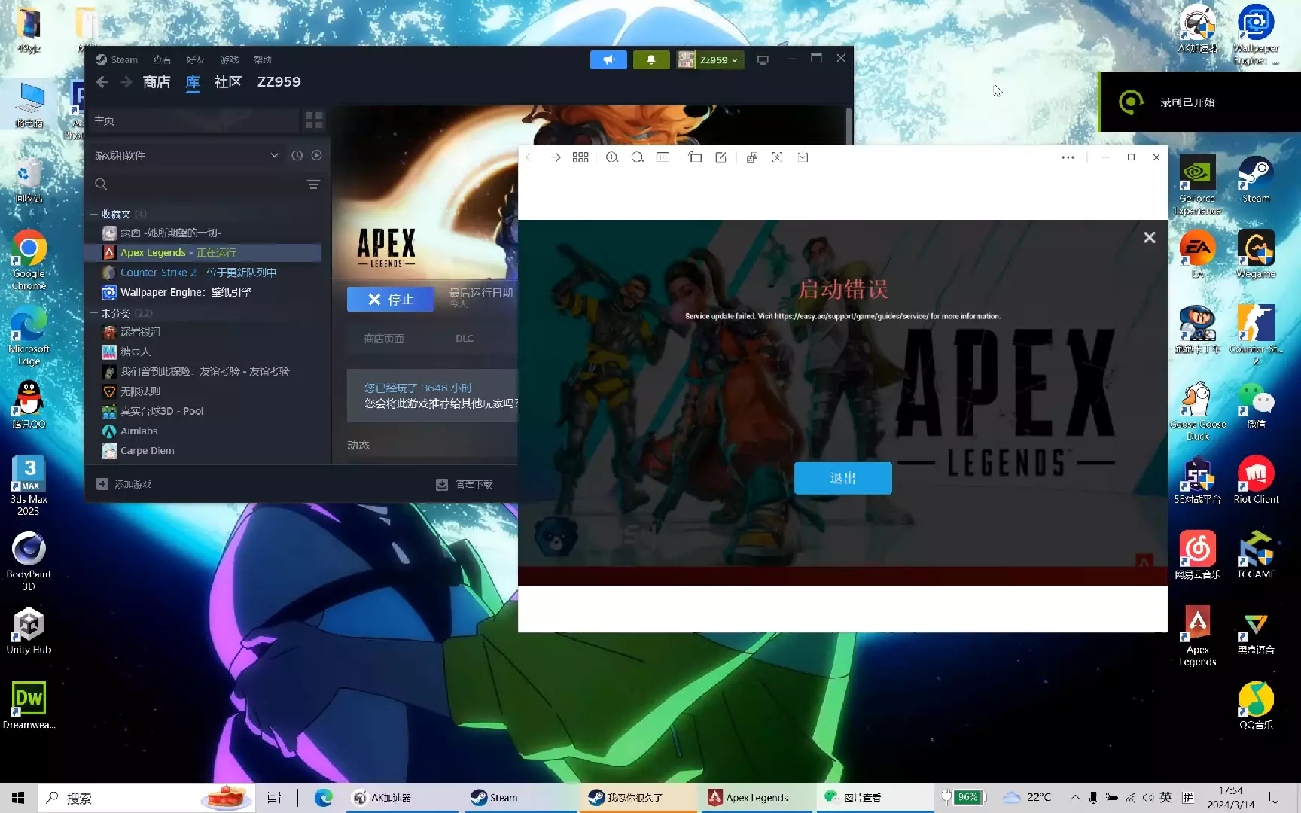Click the taskbar 搜索 search box
This screenshot has height=813, width=1301.
point(148,798)
